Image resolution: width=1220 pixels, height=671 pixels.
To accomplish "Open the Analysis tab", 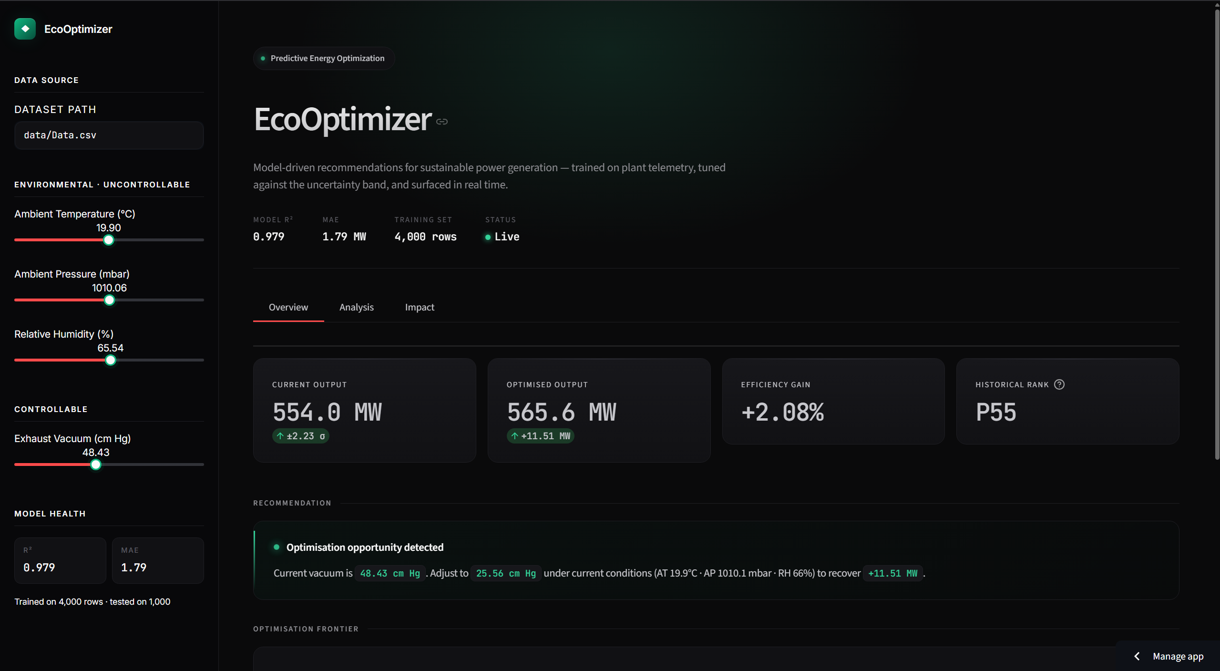I will pyautogui.click(x=357, y=307).
